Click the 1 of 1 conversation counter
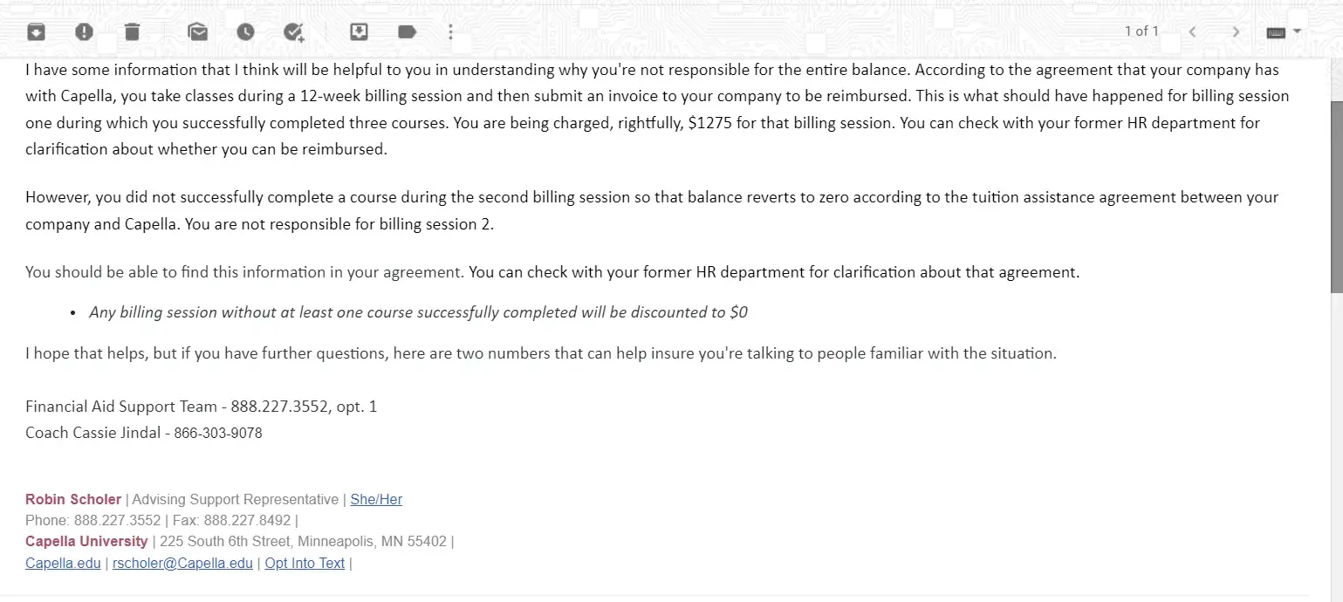Viewport: 1343px width, 602px height. coord(1141,31)
